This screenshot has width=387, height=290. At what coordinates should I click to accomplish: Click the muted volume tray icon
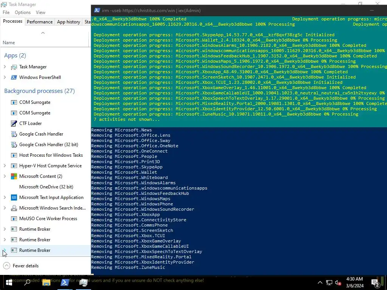pyautogui.click(x=338, y=282)
